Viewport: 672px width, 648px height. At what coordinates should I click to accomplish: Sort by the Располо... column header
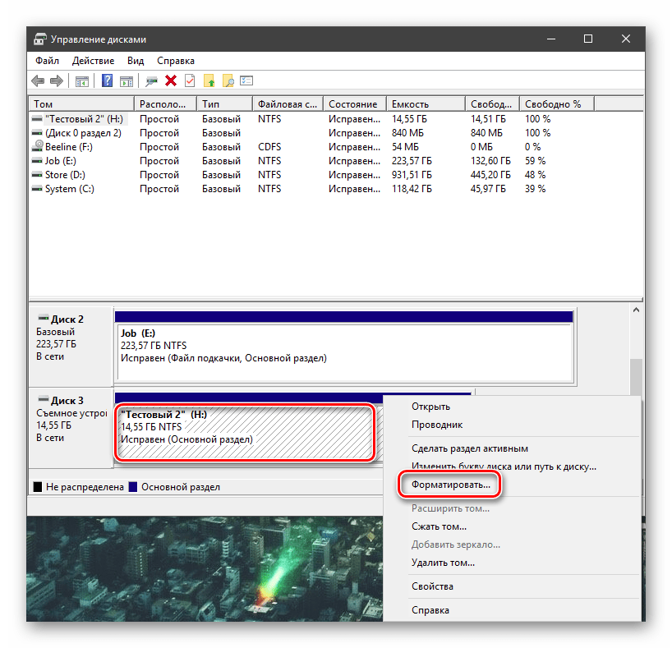click(x=165, y=104)
